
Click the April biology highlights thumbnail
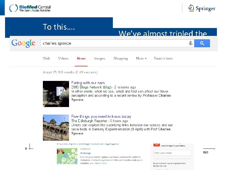67,156
